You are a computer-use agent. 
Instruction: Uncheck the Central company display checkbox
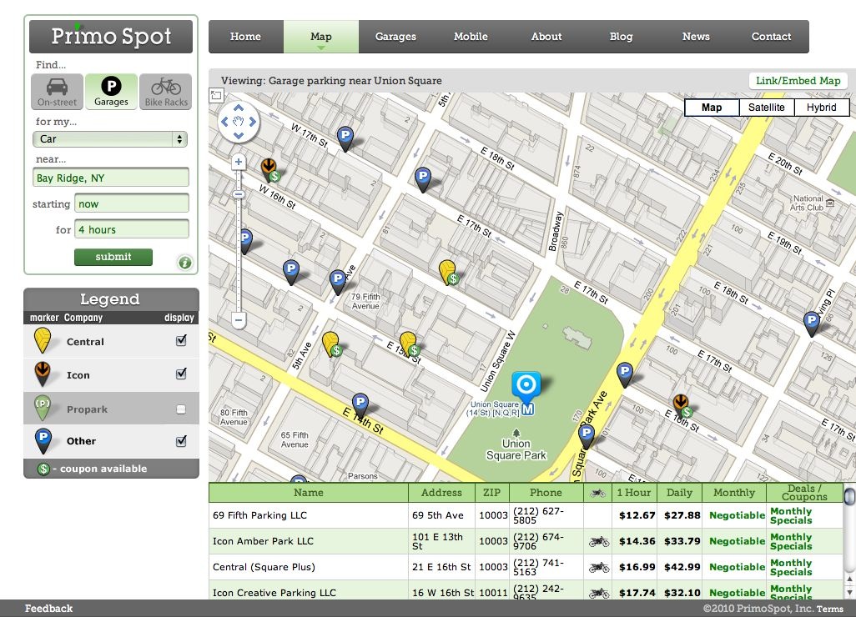click(181, 341)
